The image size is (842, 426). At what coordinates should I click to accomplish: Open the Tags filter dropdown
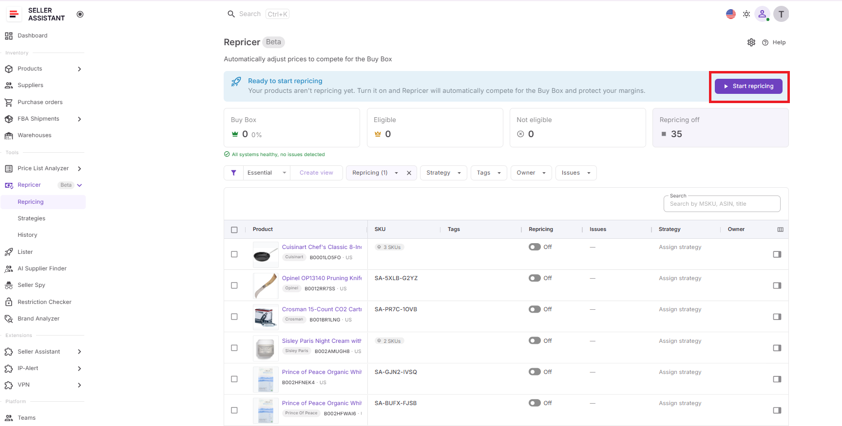489,173
